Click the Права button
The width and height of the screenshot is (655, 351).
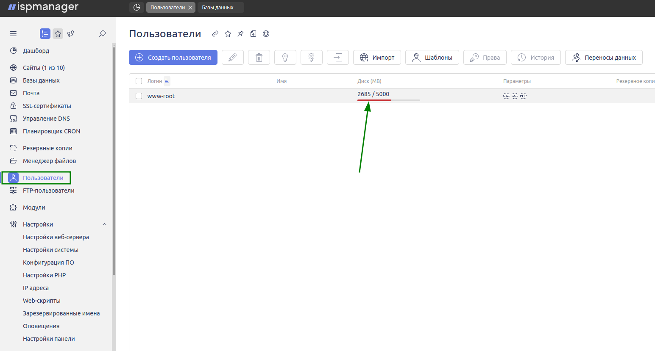coord(485,58)
